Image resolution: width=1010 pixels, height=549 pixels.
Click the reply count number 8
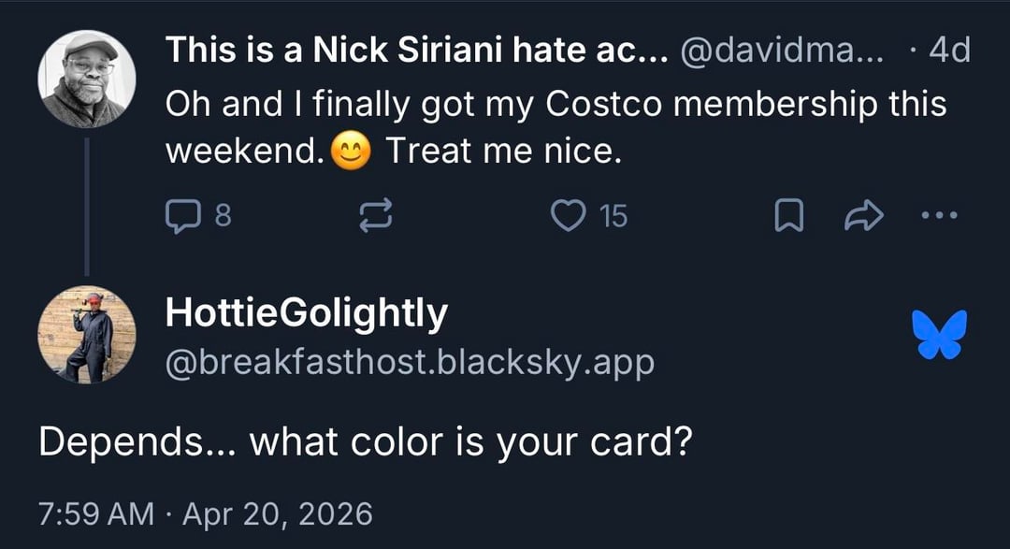(223, 217)
